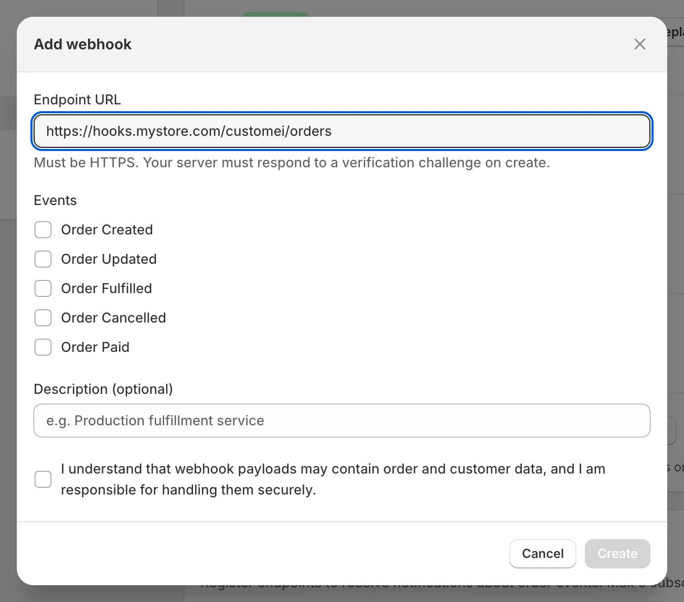
Task: Click the 'I understand that webhook payloads' text
Action: point(333,479)
